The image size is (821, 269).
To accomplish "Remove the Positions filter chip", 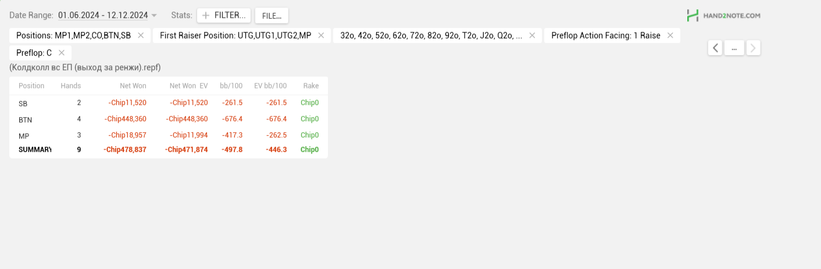I will point(141,35).
